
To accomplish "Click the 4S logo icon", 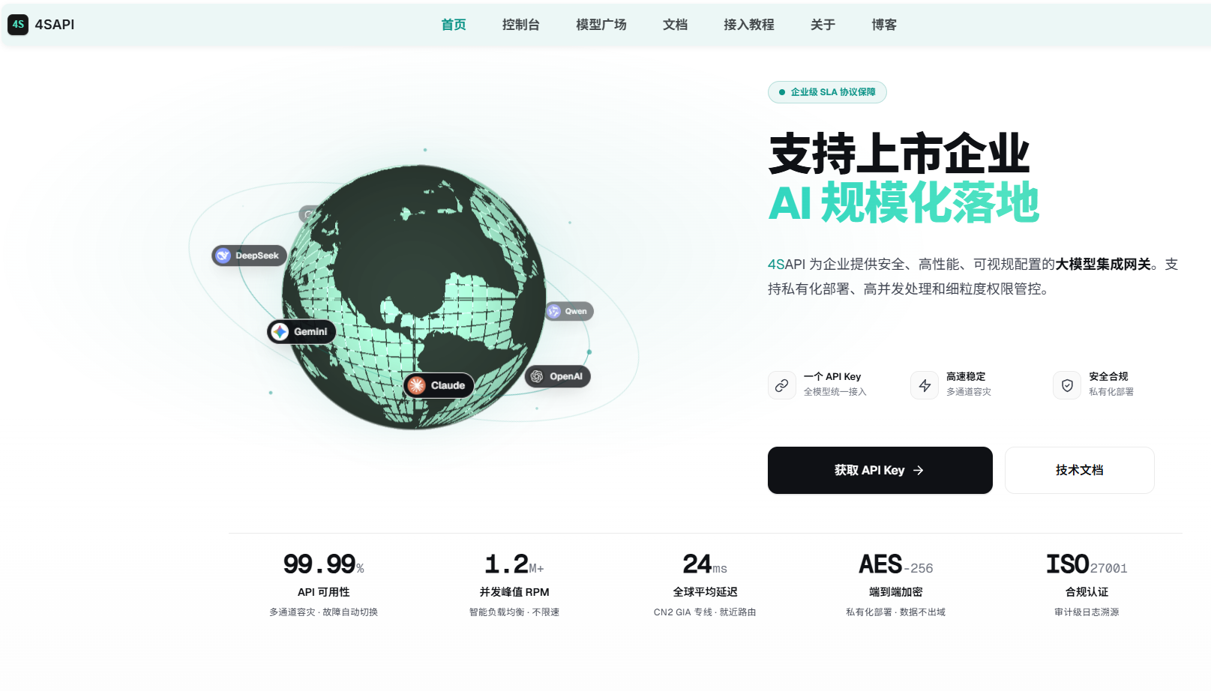I will (x=18, y=25).
